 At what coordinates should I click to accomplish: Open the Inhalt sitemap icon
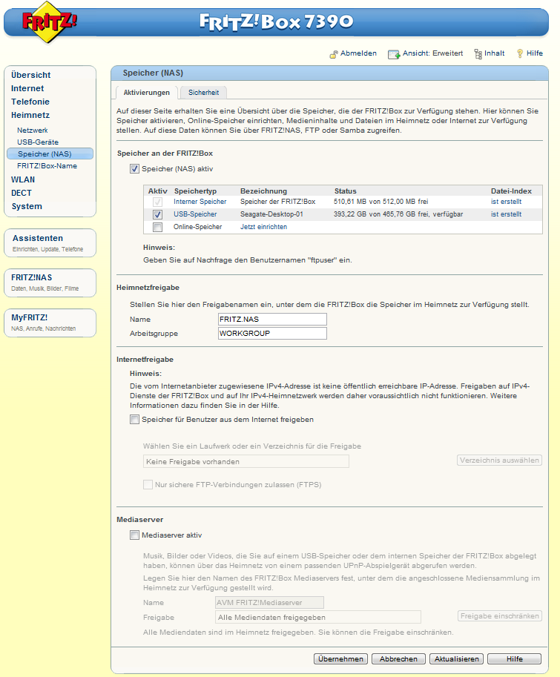478,54
